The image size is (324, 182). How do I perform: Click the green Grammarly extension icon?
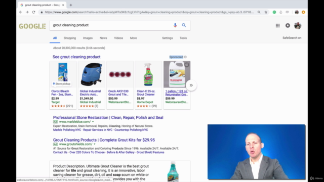click(x=274, y=12)
